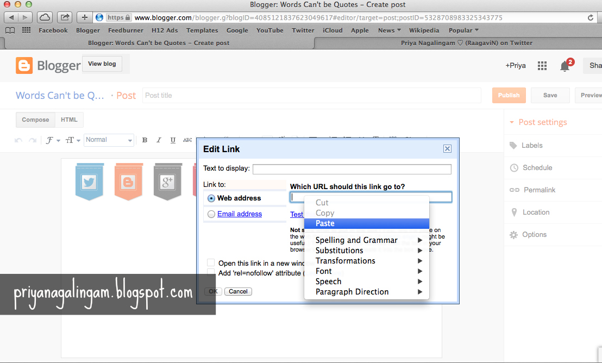Toggle Underline formatting in editor toolbar
Screen dimensions: 602x363
pos(173,140)
